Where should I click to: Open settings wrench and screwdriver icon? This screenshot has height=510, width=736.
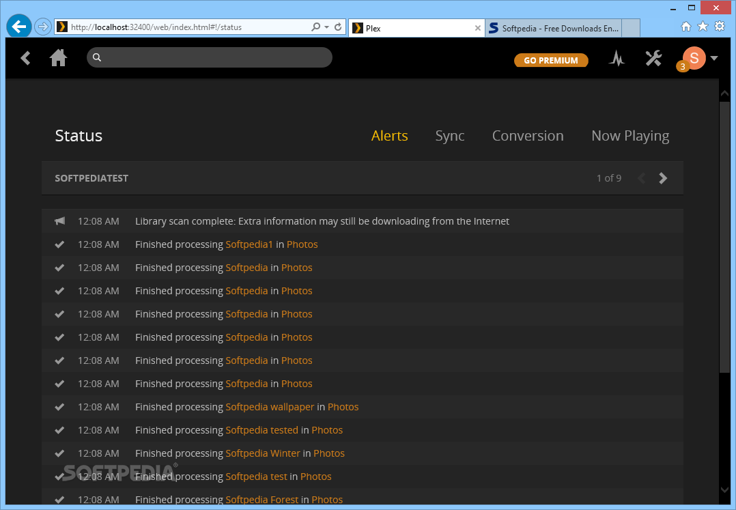pyautogui.click(x=653, y=58)
